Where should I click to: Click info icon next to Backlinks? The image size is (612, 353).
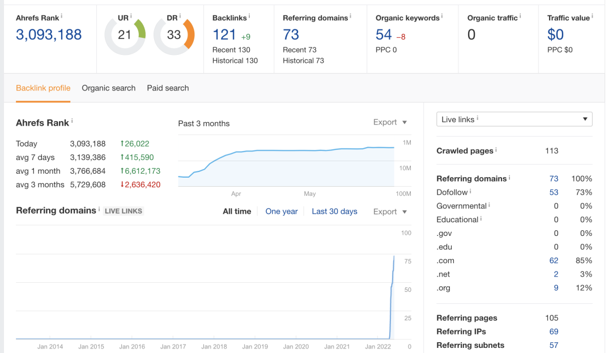tap(249, 16)
